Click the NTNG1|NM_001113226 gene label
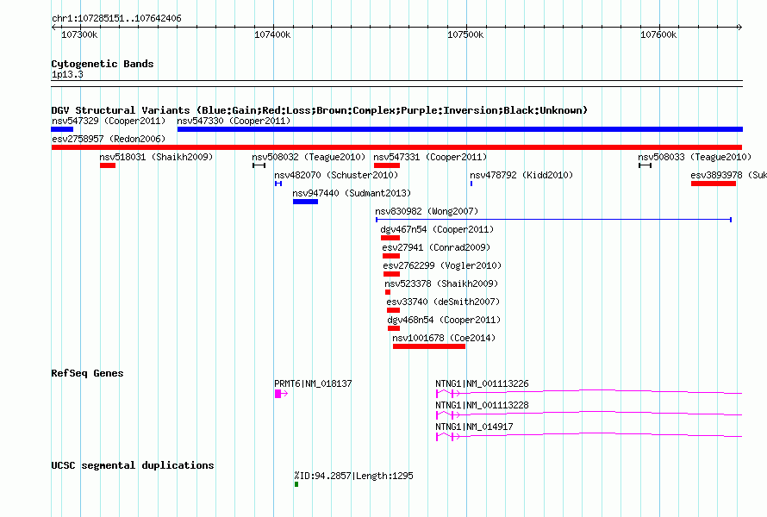 tap(482, 384)
